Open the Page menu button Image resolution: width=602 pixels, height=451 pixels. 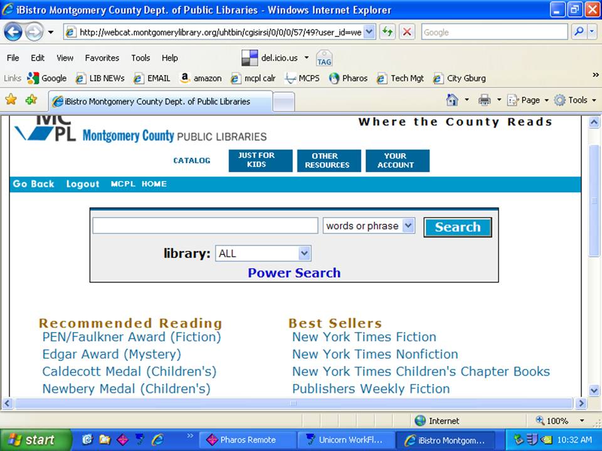[x=527, y=100]
